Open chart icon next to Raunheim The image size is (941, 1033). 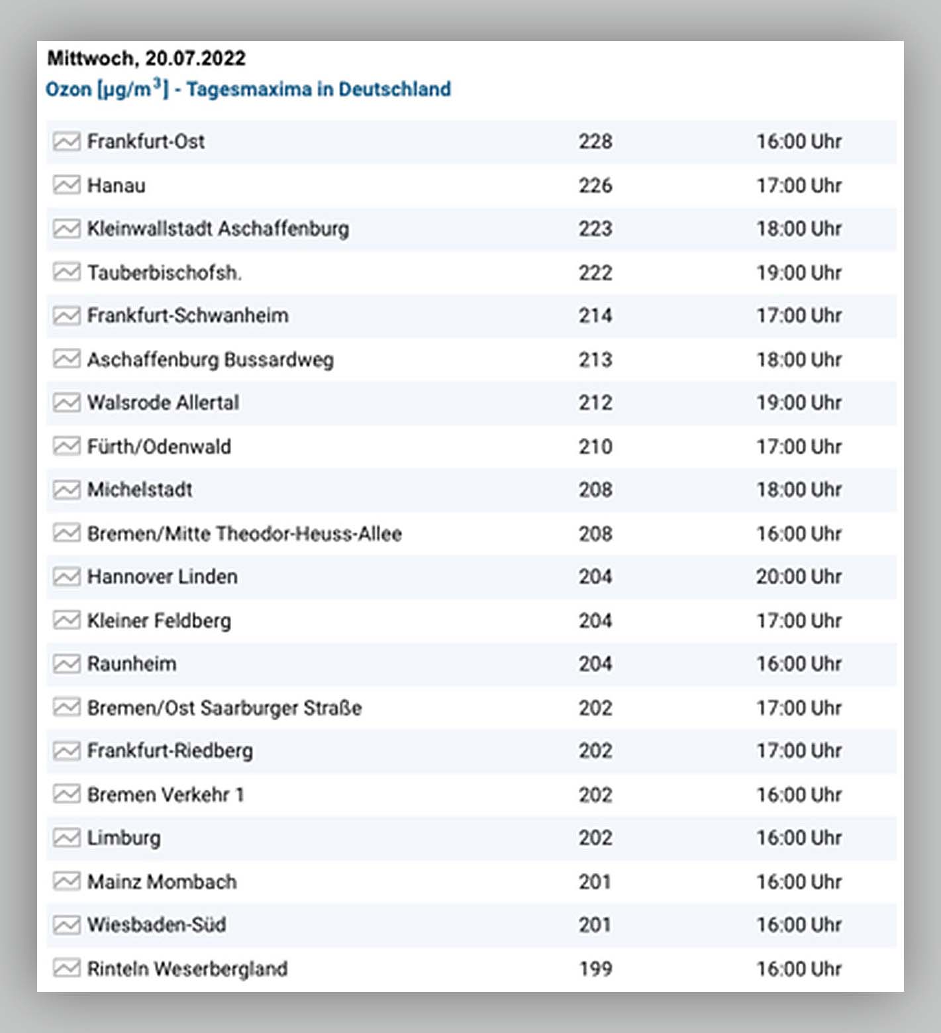coord(66,664)
